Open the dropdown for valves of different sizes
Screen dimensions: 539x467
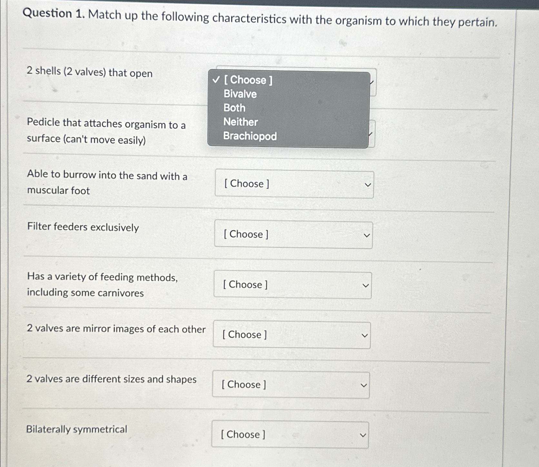point(291,385)
